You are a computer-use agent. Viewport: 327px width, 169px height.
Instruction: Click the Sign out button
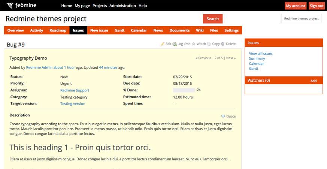(x=317, y=6)
